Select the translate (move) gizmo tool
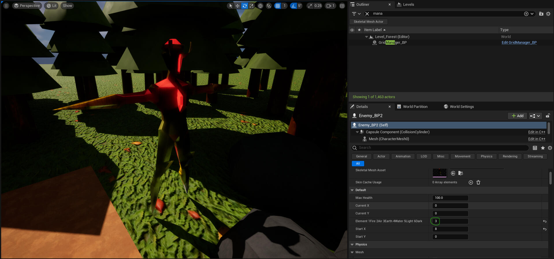 point(237,6)
